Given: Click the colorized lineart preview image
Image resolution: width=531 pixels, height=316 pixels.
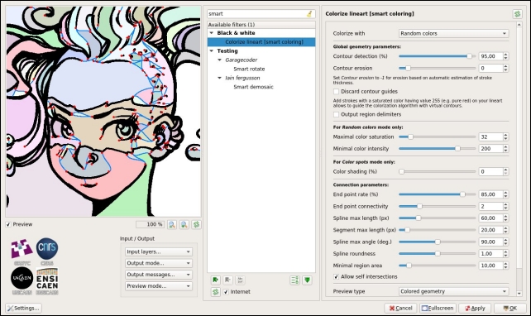Looking at the screenshot, I should [x=103, y=112].
